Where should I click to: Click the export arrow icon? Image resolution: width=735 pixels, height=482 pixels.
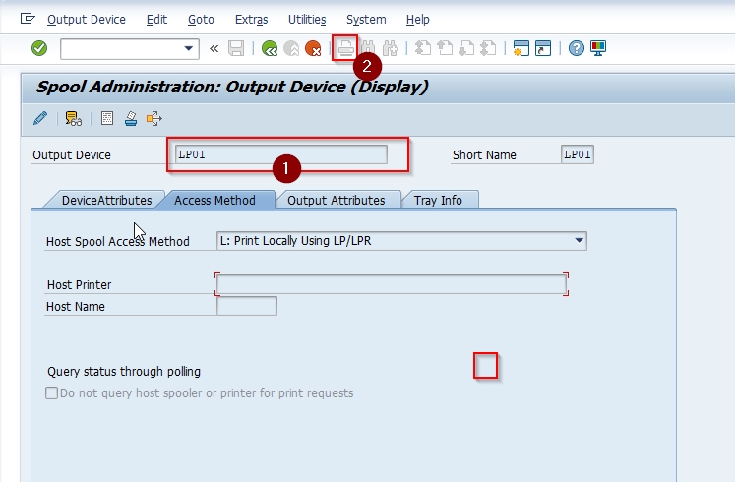tap(153, 118)
